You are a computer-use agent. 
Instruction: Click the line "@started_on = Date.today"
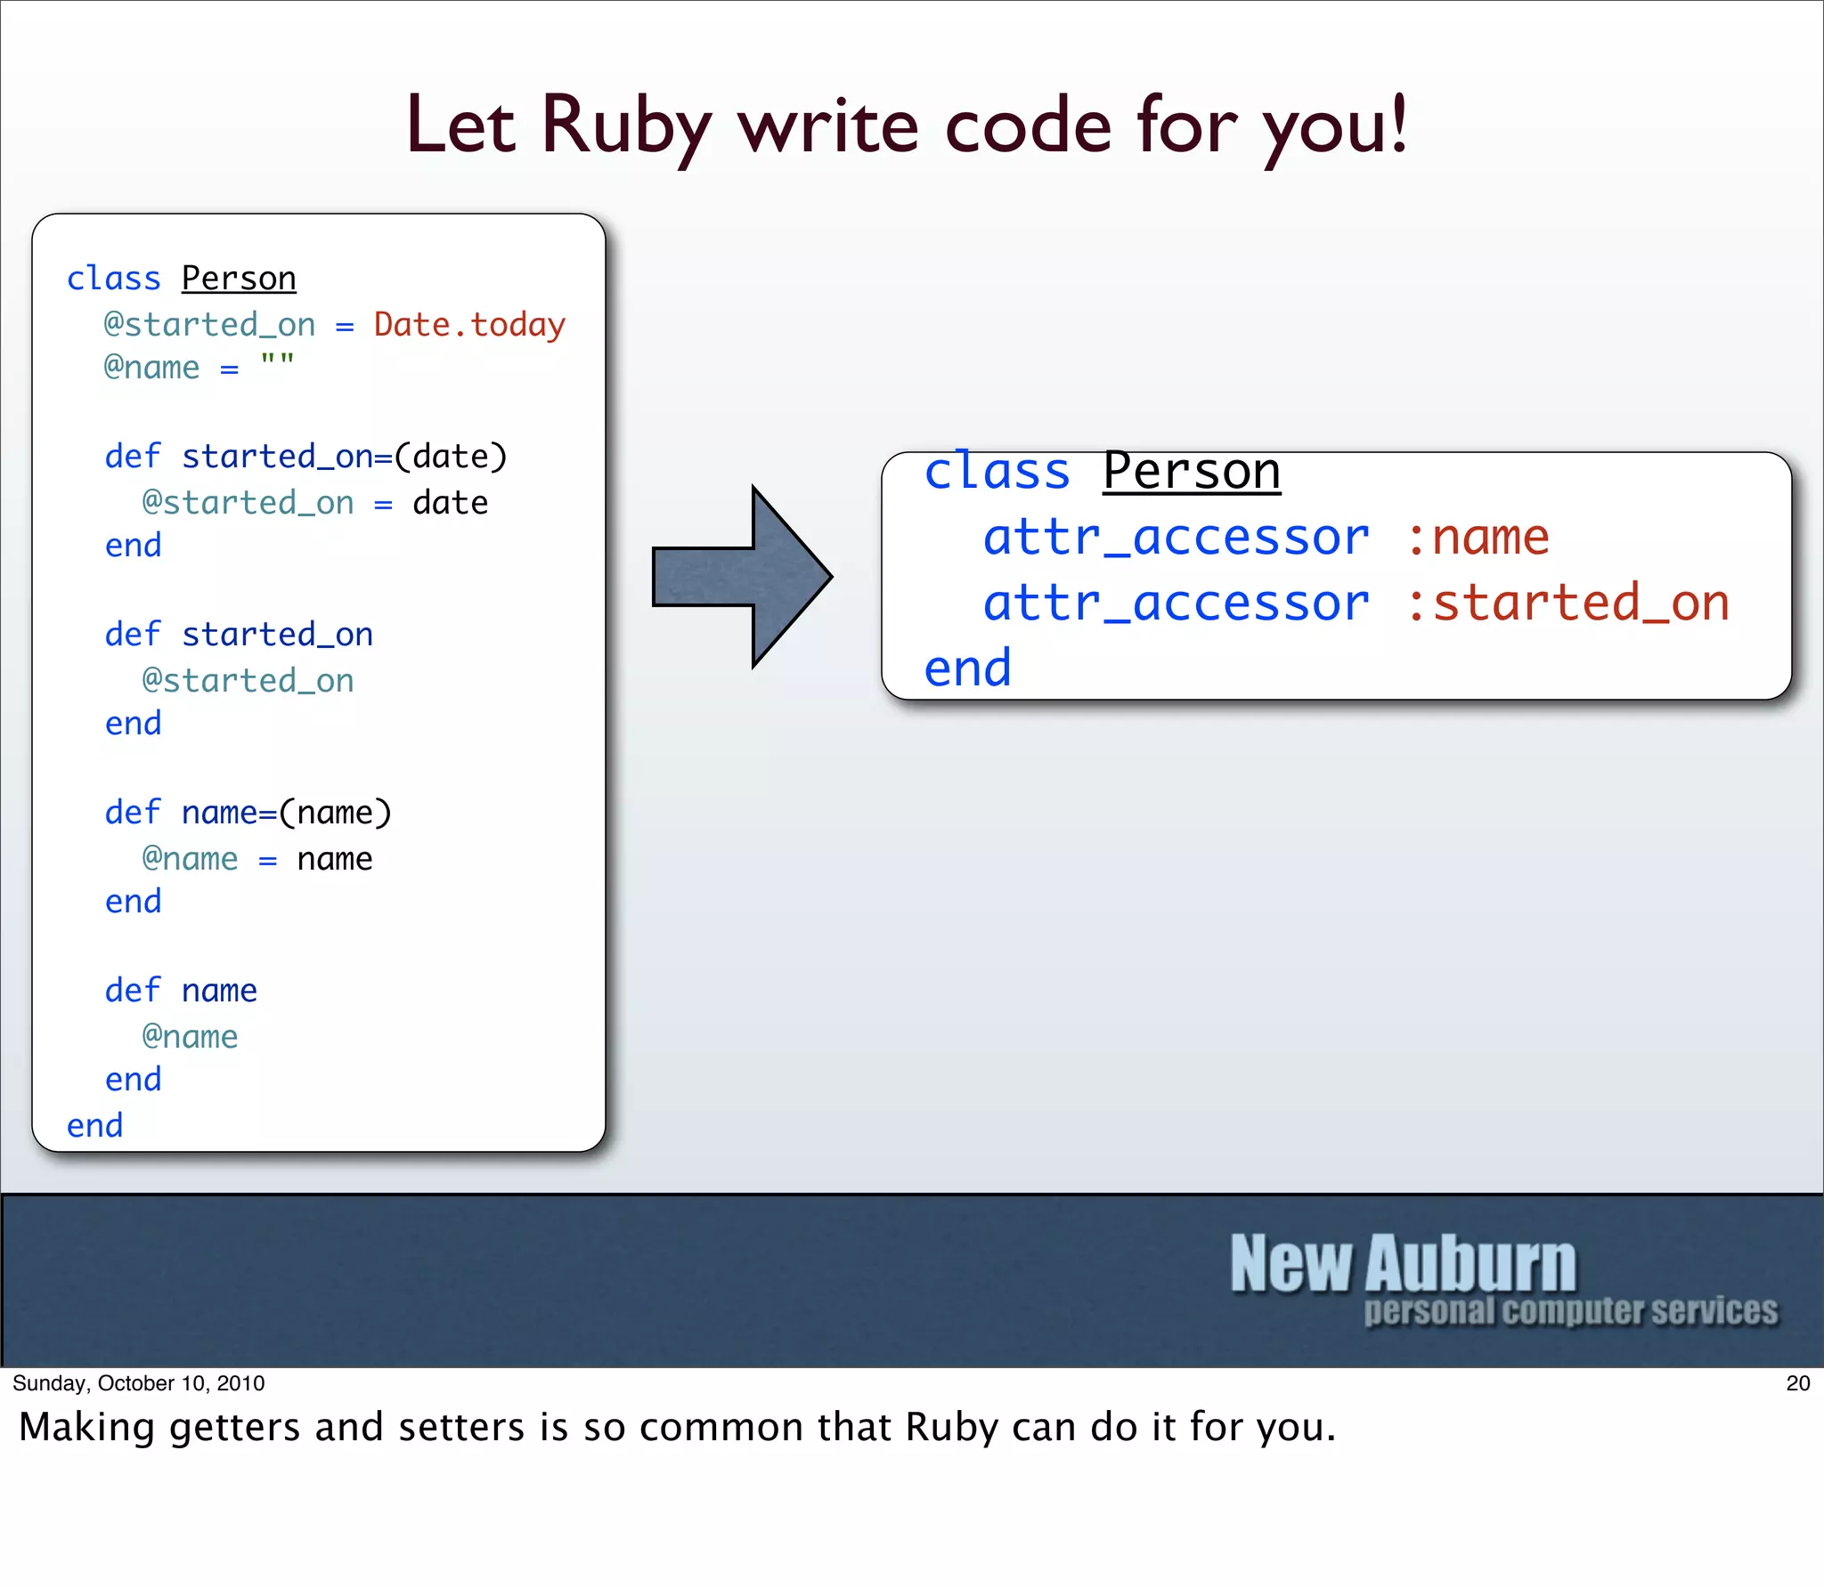[335, 325]
